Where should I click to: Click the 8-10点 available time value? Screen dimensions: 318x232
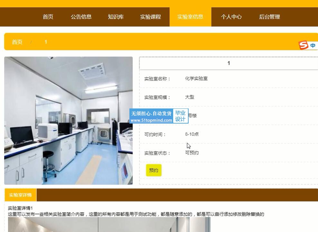coord(192,134)
